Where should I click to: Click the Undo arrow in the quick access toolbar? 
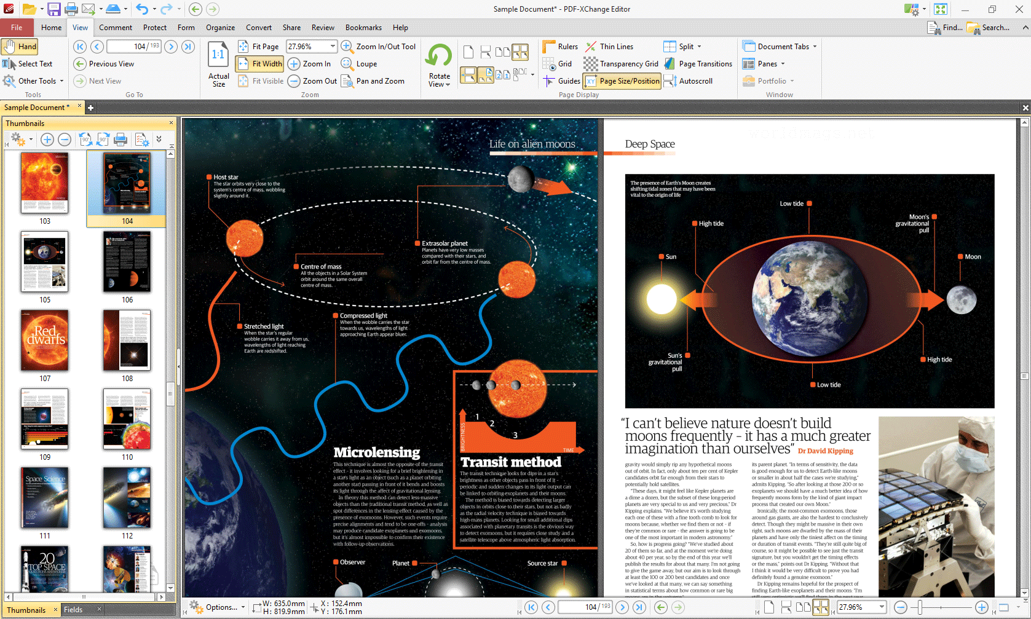click(x=142, y=9)
